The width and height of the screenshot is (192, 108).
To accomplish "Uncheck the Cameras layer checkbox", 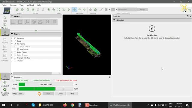I will tap(15, 38).
